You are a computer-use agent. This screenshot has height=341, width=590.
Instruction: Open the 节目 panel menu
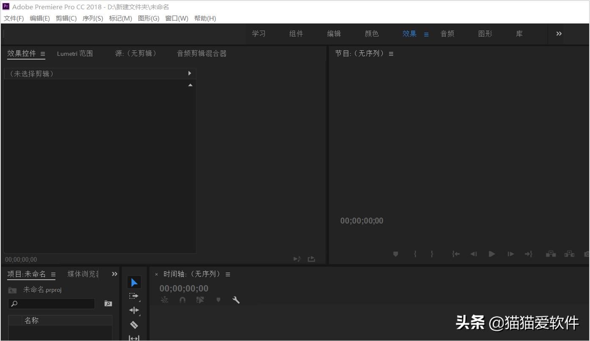pos(391,53)
